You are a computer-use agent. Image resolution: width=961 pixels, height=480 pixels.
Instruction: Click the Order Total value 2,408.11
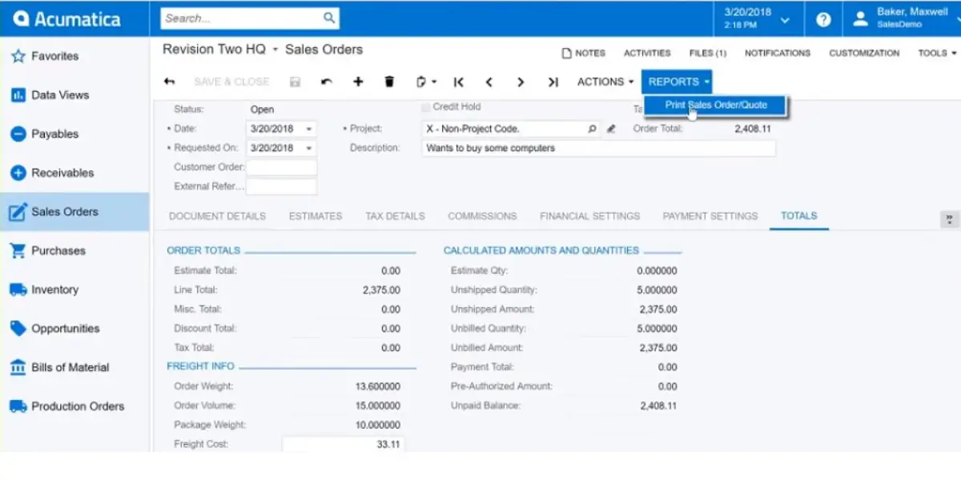[x=753, y=129]
